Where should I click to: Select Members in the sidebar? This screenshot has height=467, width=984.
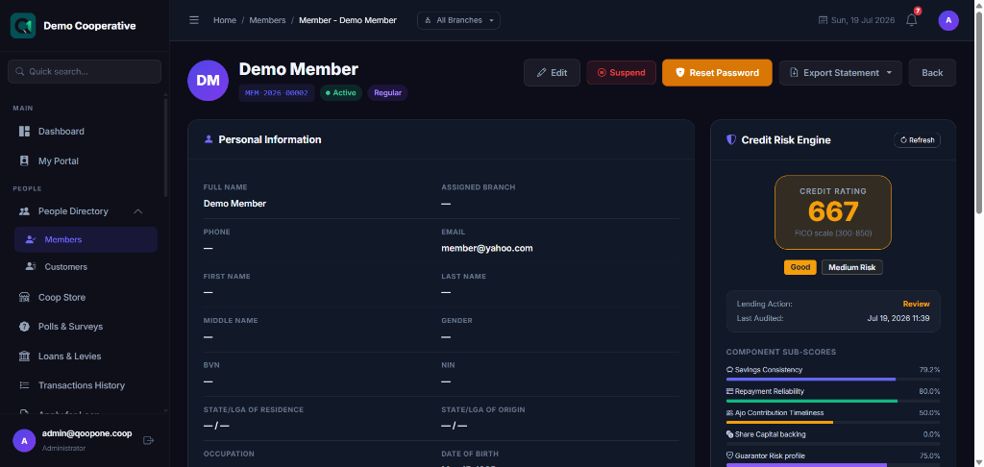click(86, 240)
